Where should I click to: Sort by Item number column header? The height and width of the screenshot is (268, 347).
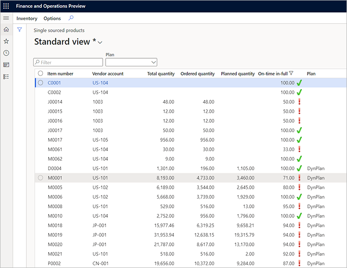(x=60, y=74)
